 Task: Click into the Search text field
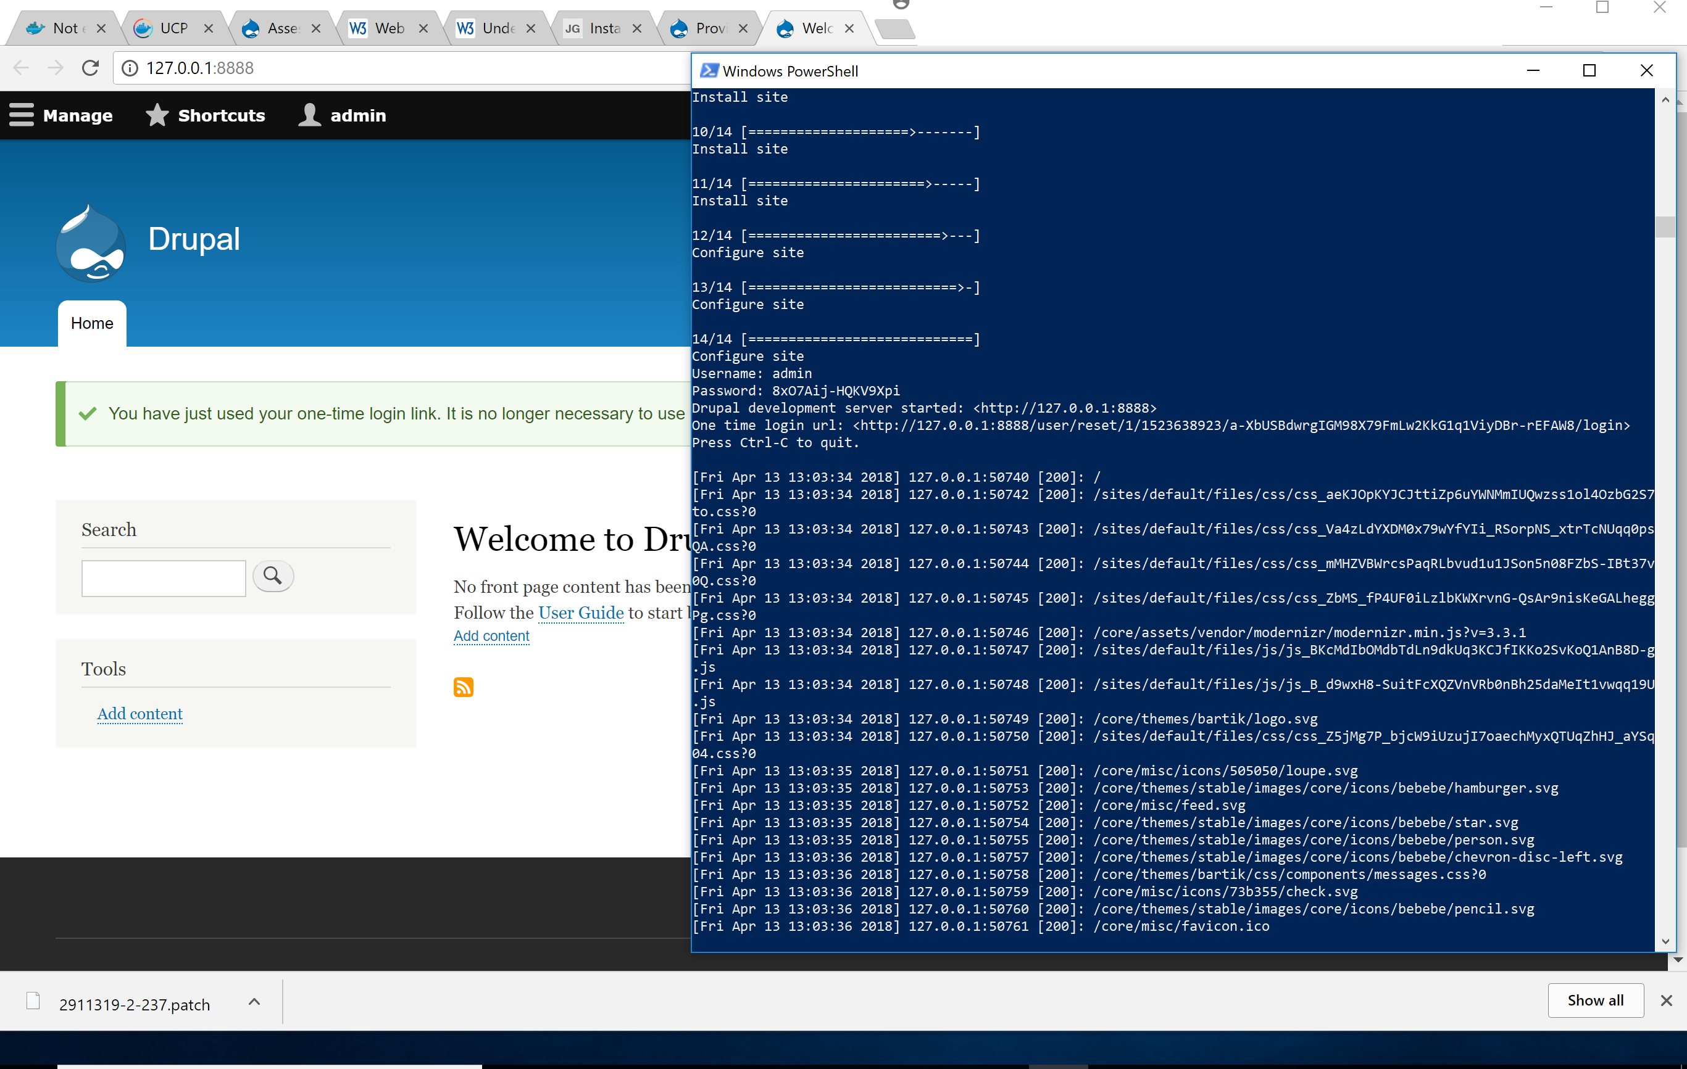163,578
